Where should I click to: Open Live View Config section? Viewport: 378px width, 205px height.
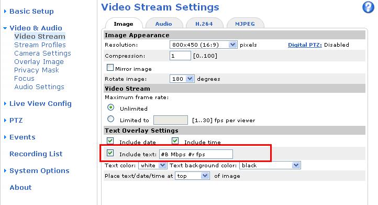pos(40,104)
